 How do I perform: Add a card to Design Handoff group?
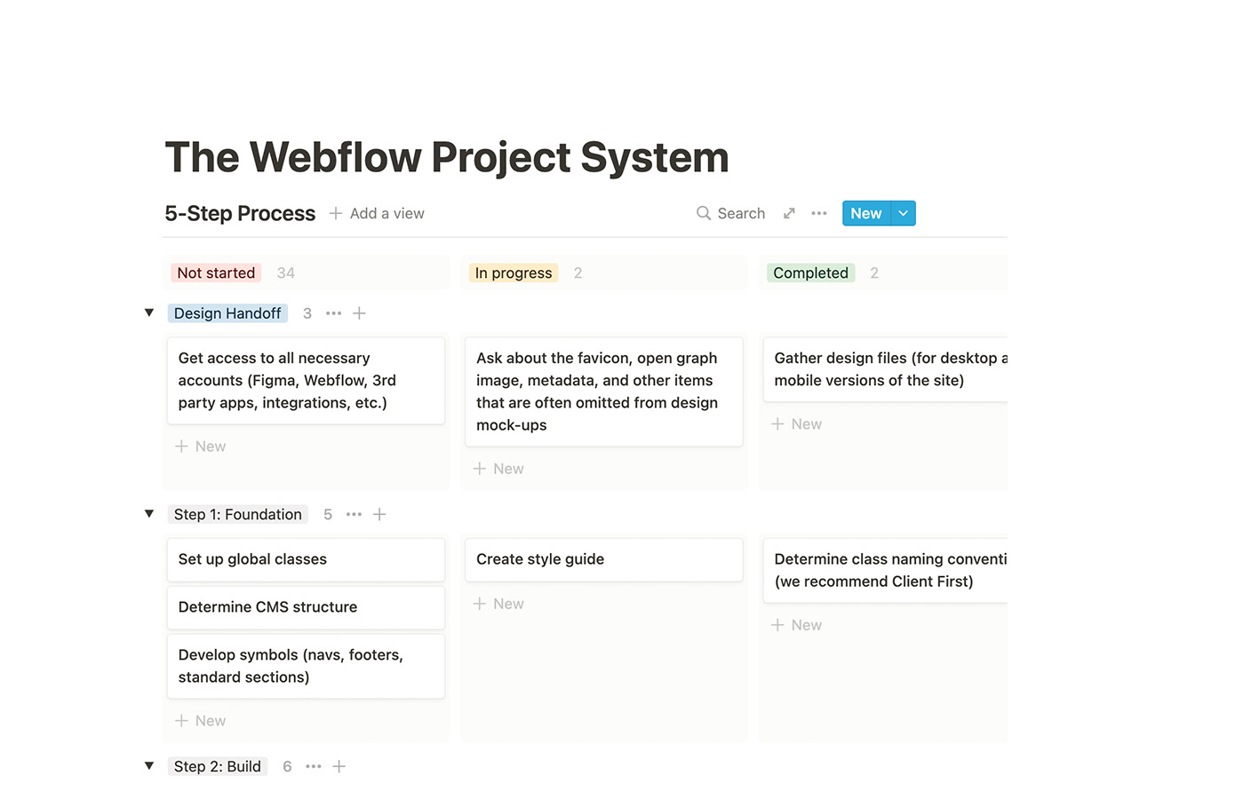pyautogui.click(x=359, y=313)
